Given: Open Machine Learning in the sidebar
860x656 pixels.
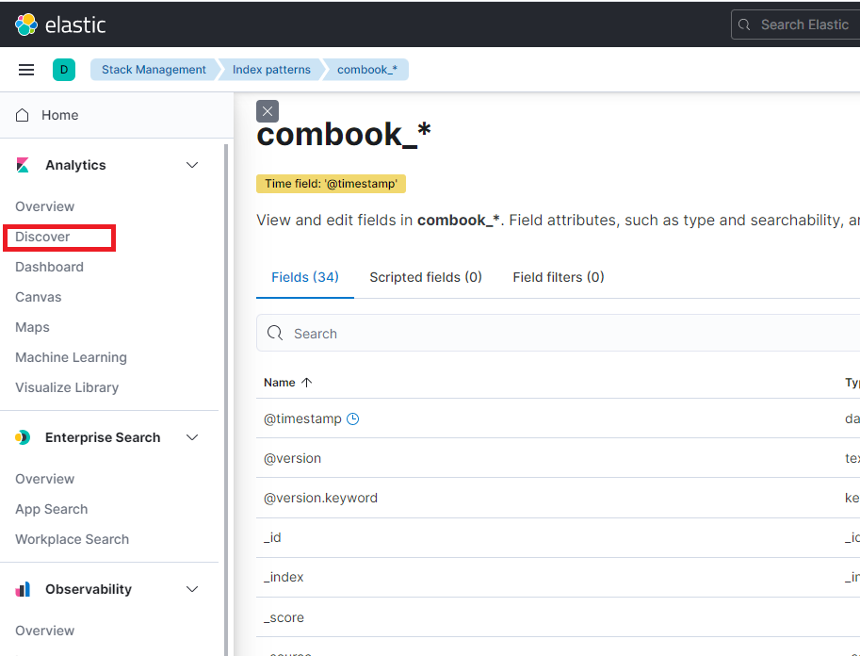Looking at the screenshot, I should coord(71,357).
